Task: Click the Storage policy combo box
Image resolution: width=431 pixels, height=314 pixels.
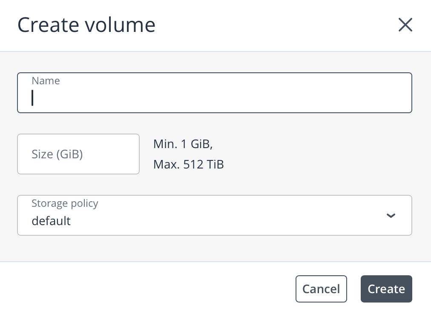Action: coord(215,215)
